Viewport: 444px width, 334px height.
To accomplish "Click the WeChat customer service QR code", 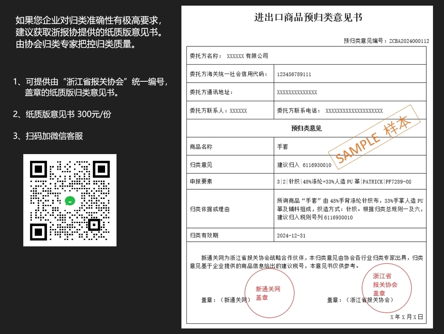I will point(69,200).
